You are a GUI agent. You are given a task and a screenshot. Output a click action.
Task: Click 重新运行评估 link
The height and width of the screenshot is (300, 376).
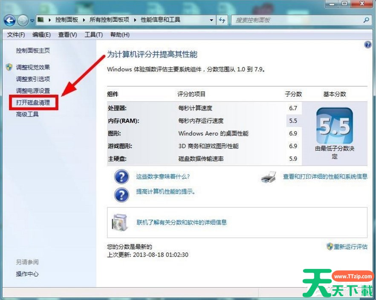click(350, 247)
